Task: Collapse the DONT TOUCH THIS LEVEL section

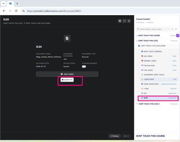Action: point(137,41)
